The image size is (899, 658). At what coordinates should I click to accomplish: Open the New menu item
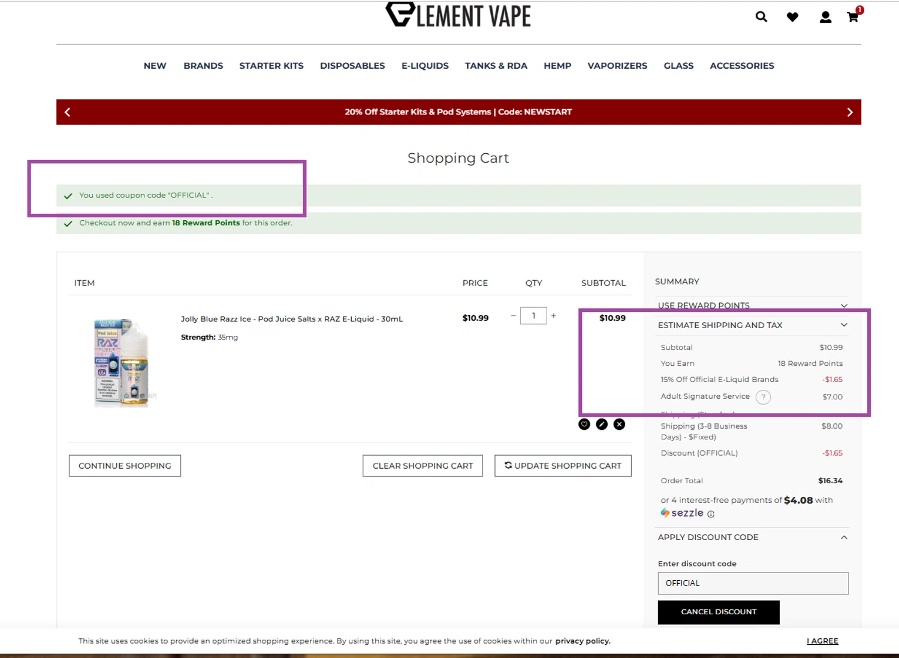155,66
